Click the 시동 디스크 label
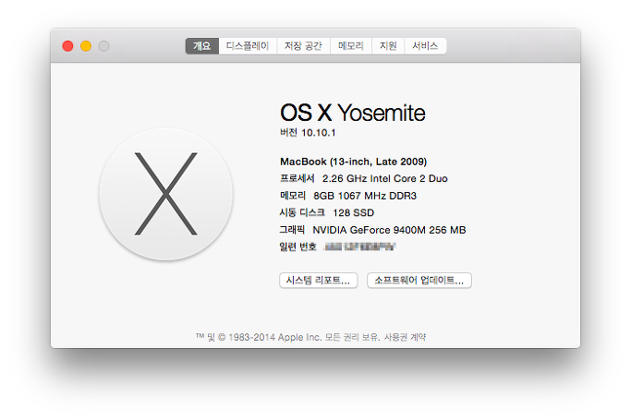The height and width of the screenshot is (420, 631). (302, 212)
